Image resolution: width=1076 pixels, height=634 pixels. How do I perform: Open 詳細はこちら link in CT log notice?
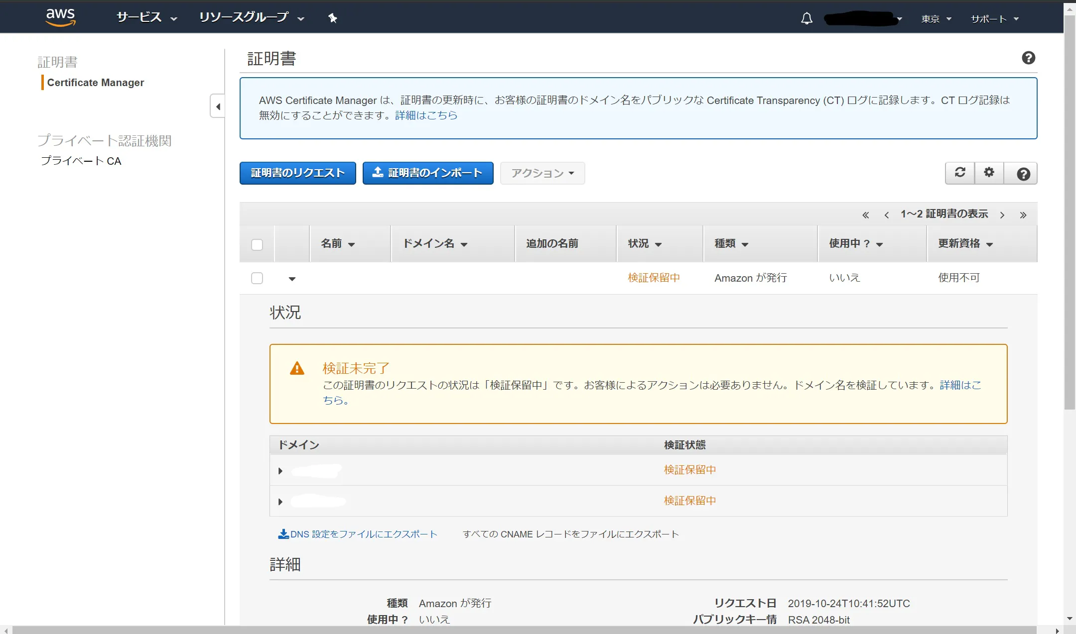[x=426, y=115]
